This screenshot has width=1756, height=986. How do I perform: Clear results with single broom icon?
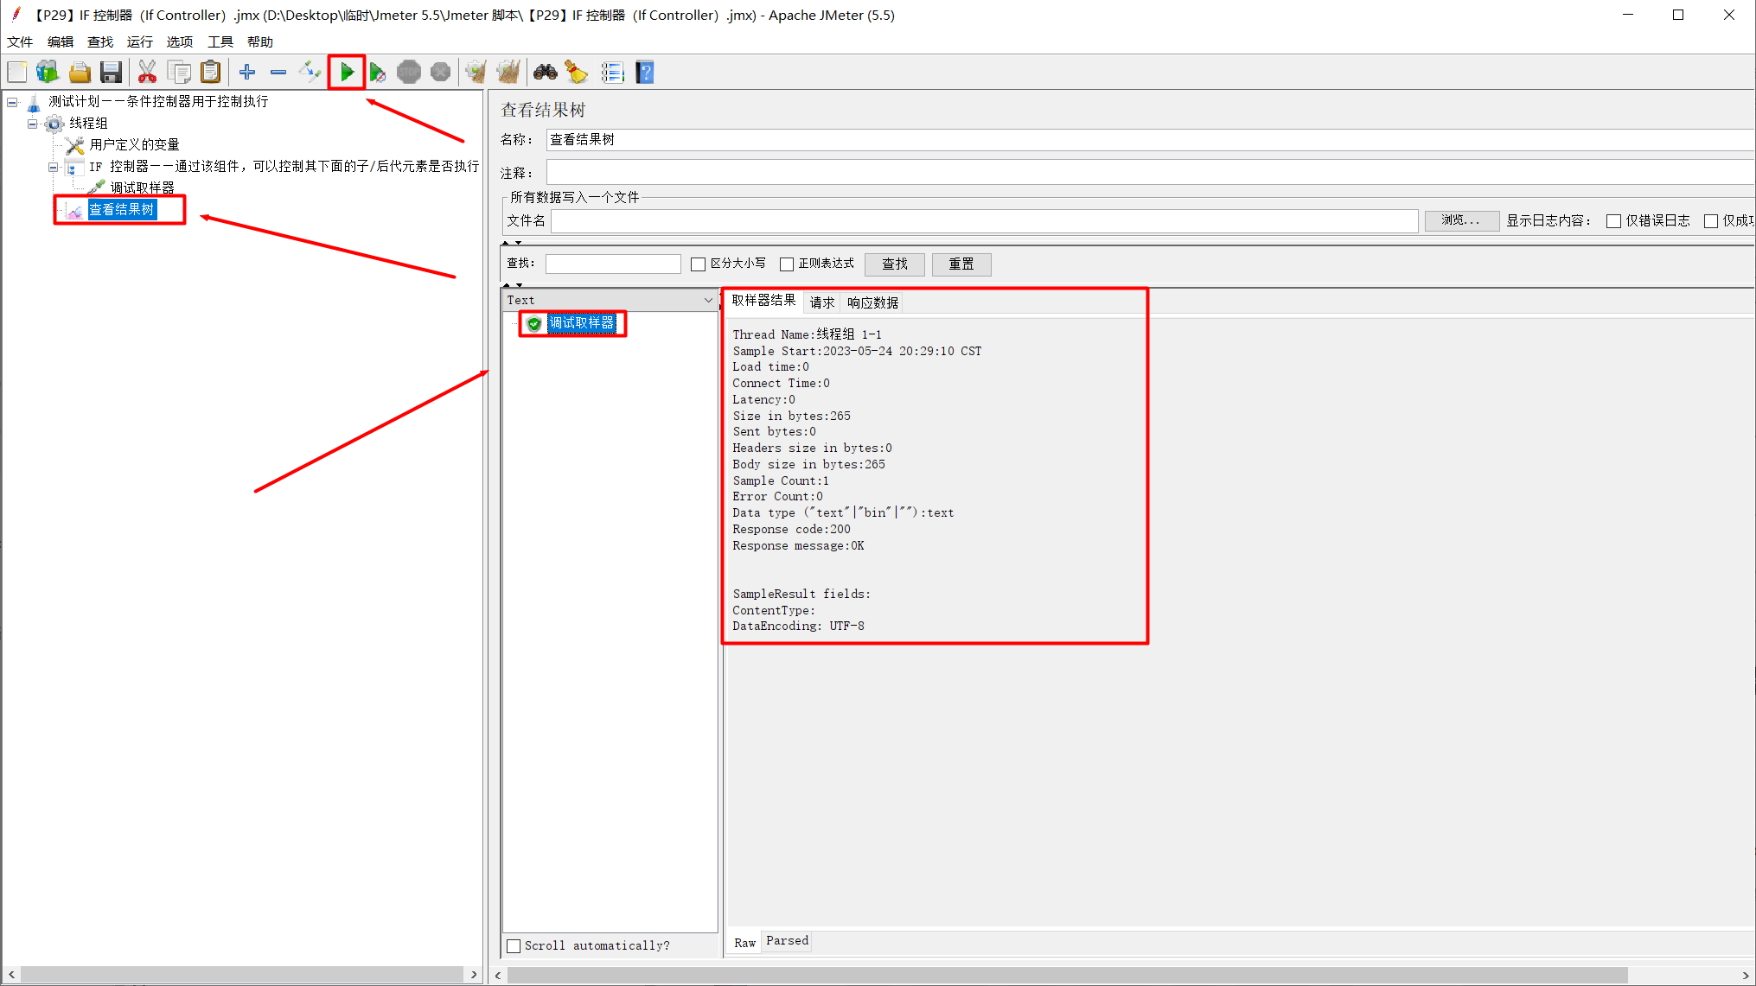476,73
